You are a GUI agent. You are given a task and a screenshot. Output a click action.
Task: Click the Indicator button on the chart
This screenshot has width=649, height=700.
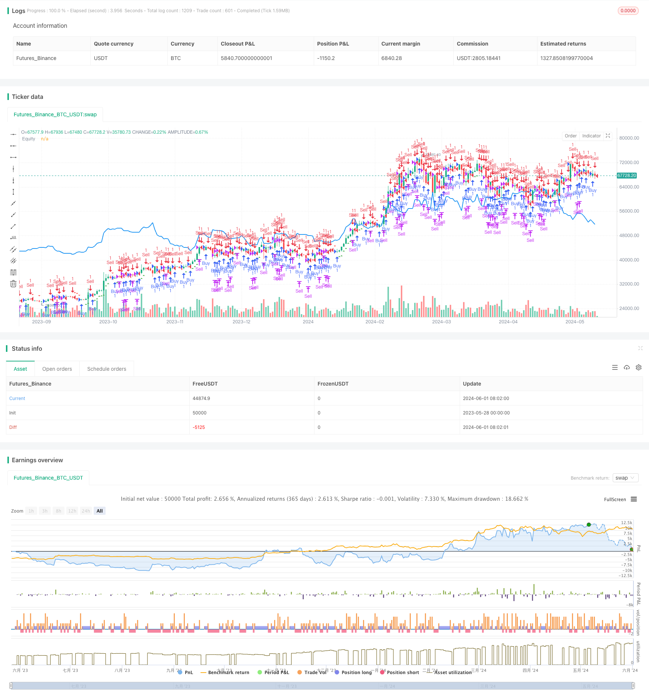[x=591, y=136]
